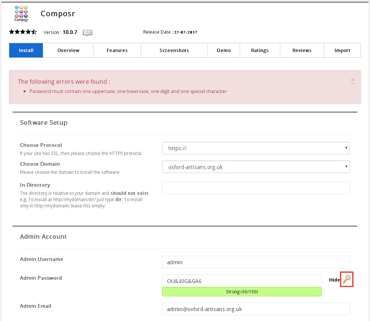Switch to the Overview tab

click(68, 51)
